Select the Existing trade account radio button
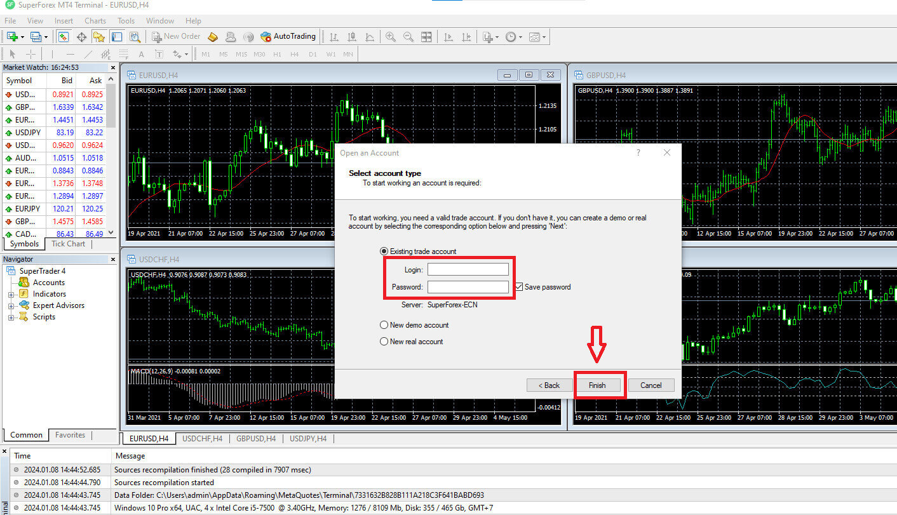 pyautogui.click(x=384, y=251)
